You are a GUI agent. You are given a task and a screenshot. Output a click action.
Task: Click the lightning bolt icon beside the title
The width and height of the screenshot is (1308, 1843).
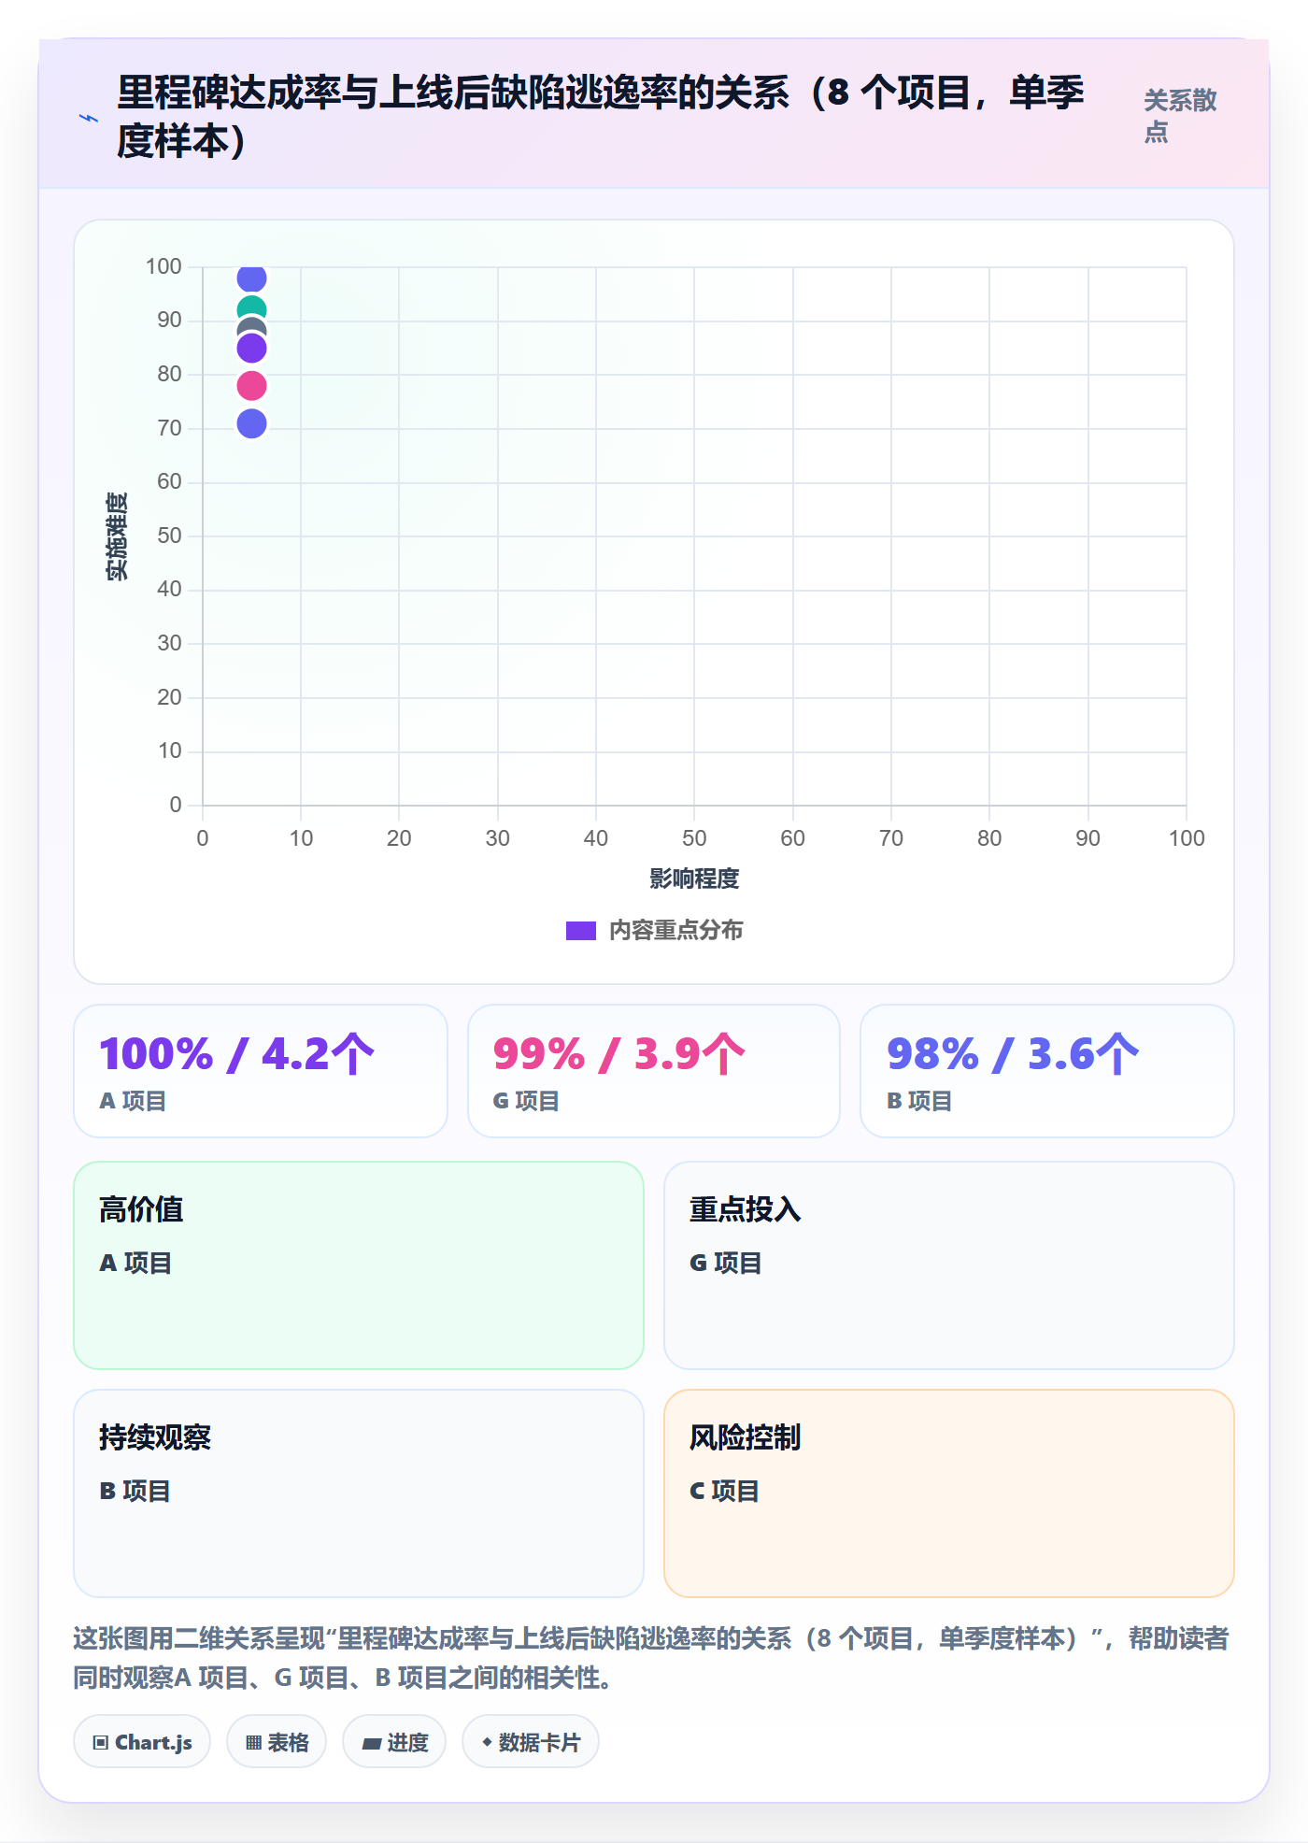(89, 118)
